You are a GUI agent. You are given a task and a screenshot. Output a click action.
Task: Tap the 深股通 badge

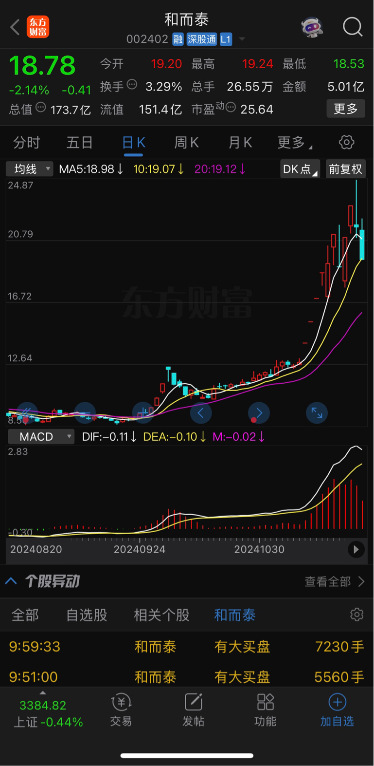(x=202, y=39)
